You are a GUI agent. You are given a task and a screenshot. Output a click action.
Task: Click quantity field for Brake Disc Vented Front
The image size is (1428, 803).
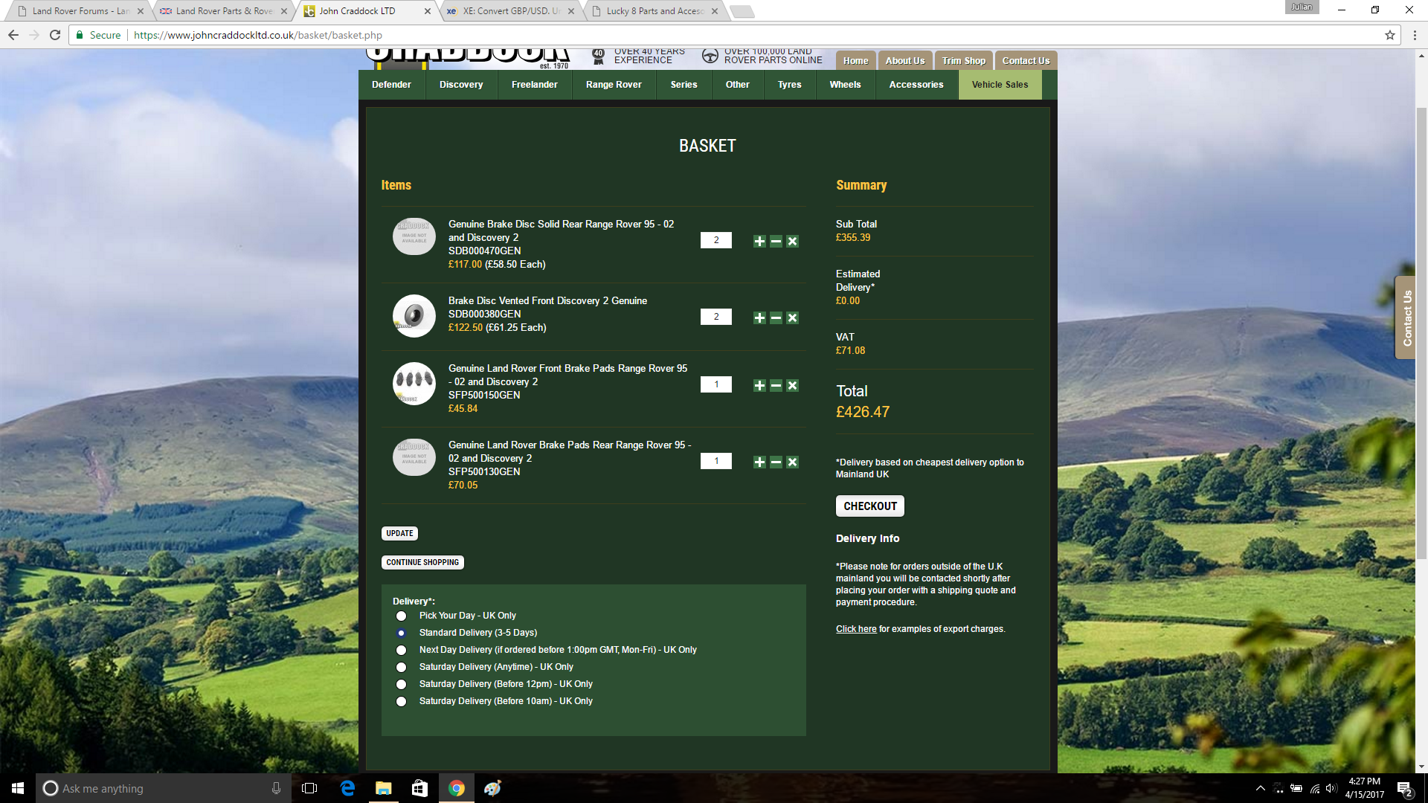[715, 317]
